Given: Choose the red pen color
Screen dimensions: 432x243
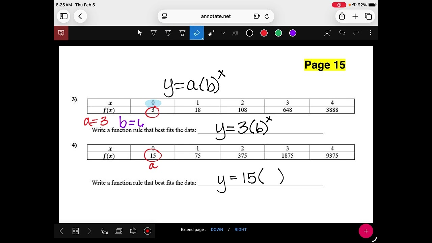Looking at the screenshot, I should coord(264,33).
